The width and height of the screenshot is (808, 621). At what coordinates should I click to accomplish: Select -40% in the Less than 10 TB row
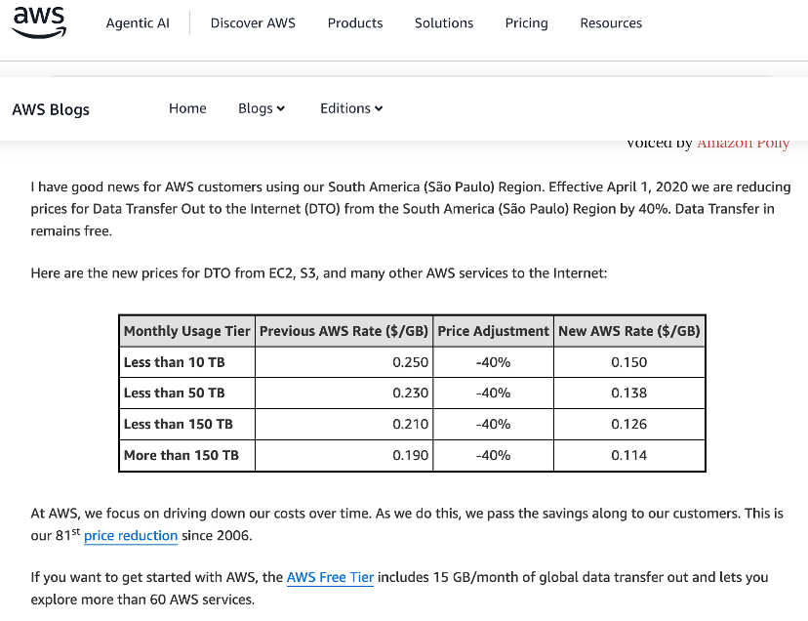[x=493, y=362]
